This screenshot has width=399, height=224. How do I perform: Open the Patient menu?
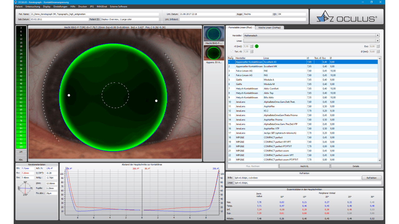(19, 6)
